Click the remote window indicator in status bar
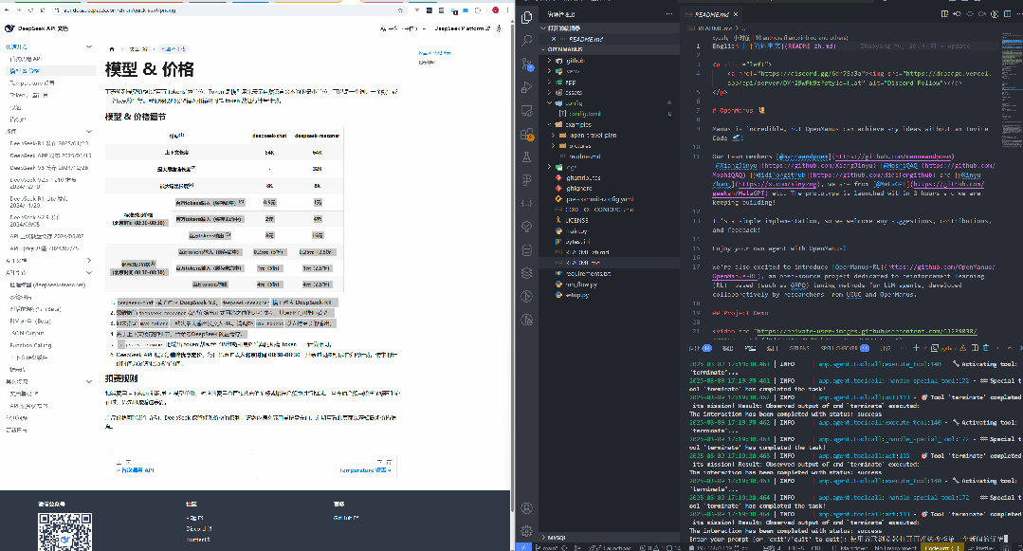This screenshot has width=1023, height=551. pyautogui.click(x=523, y=547)
